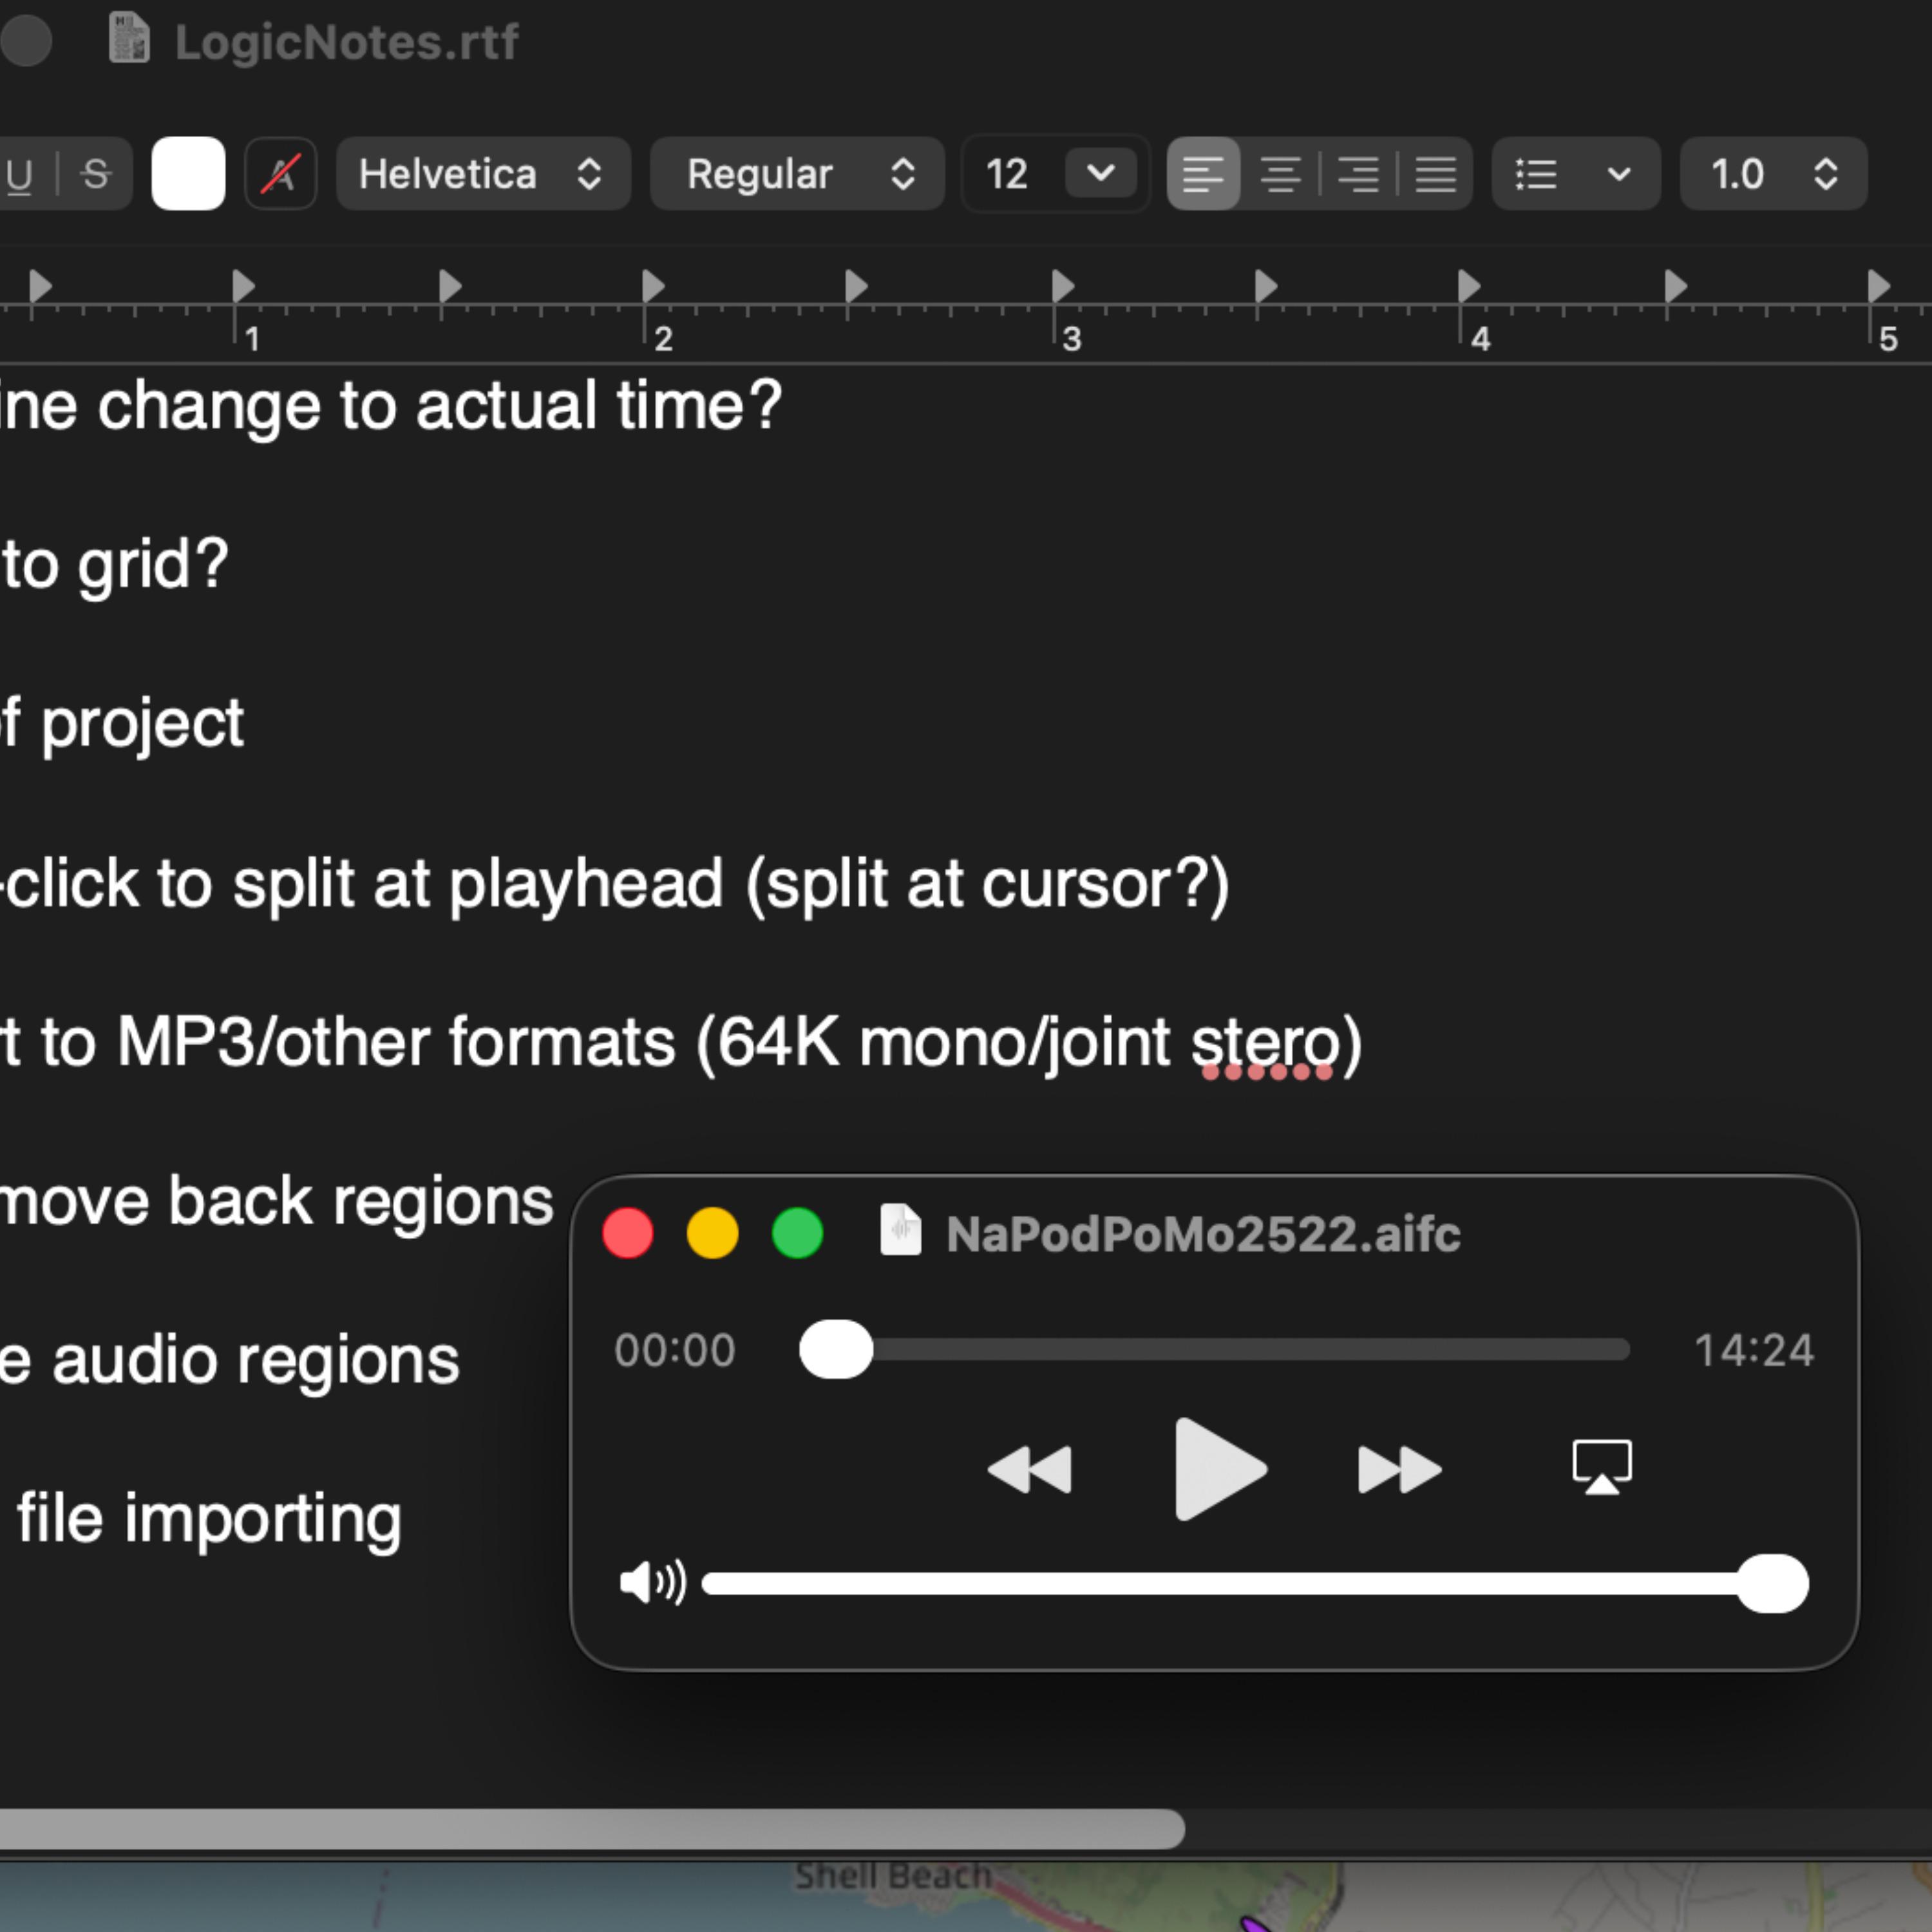
Task: Open the list style dropdown
Action: (1575, 174)
